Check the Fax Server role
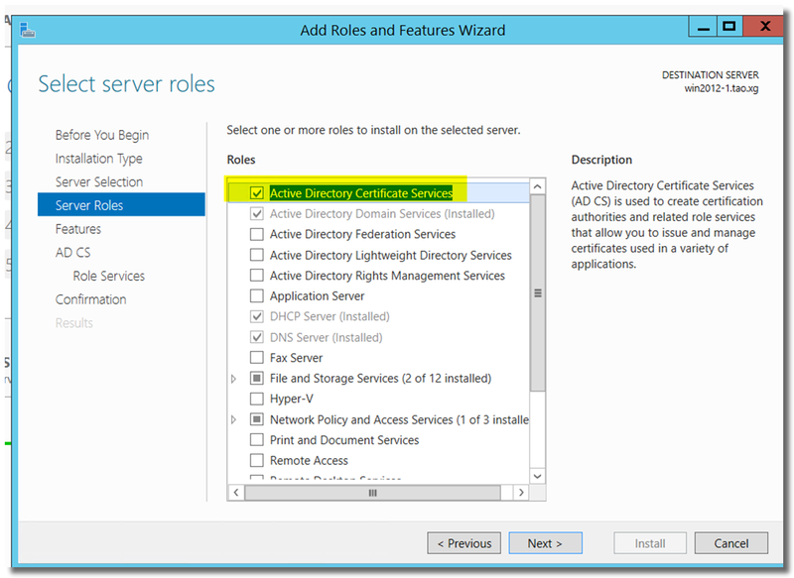The image size is (794, 578). pos(257,358)
